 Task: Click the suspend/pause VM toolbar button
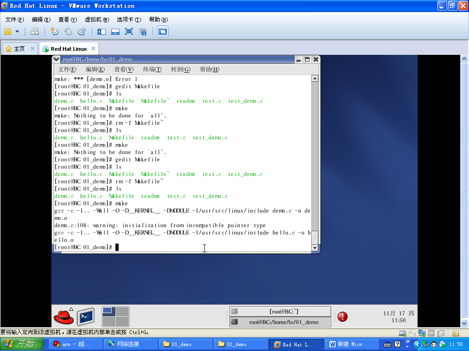[x=8, y=32]
